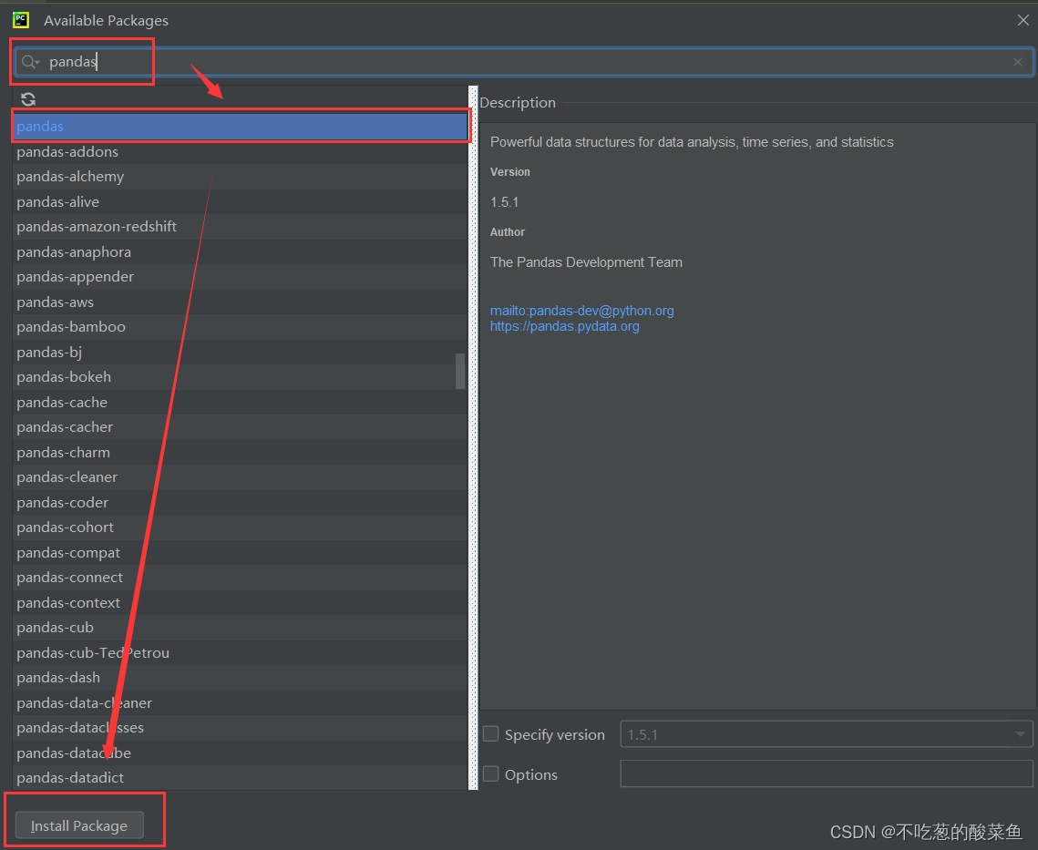This screenshot has width=1038, height=850.
Task: Select pandas-datadict in the list
Action: pos(240,778)
